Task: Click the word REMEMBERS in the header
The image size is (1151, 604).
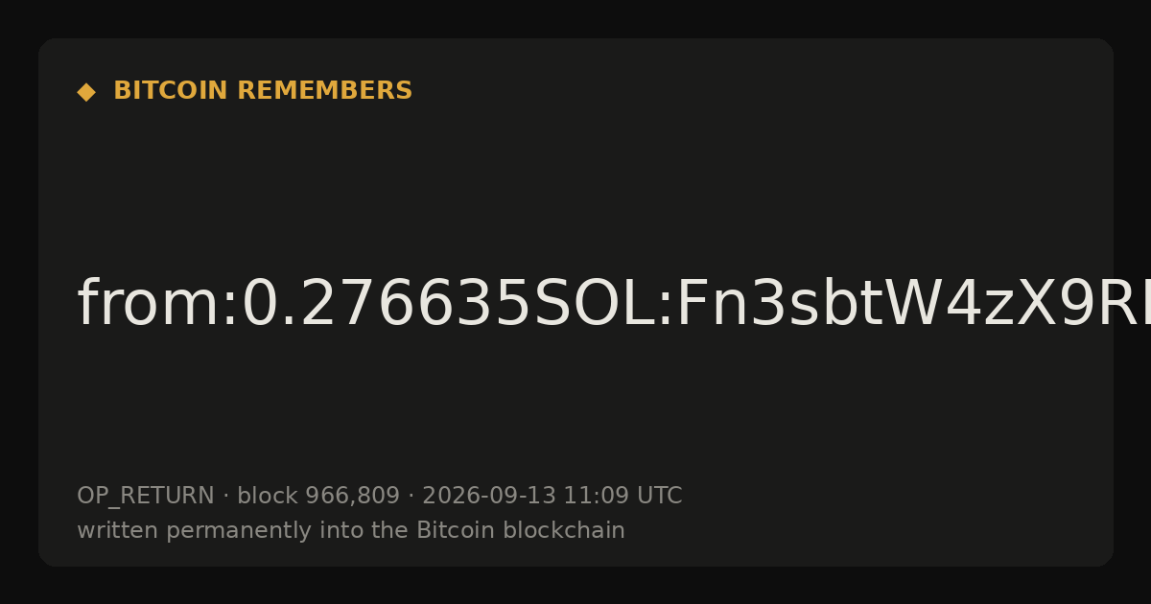Action: 324,91
